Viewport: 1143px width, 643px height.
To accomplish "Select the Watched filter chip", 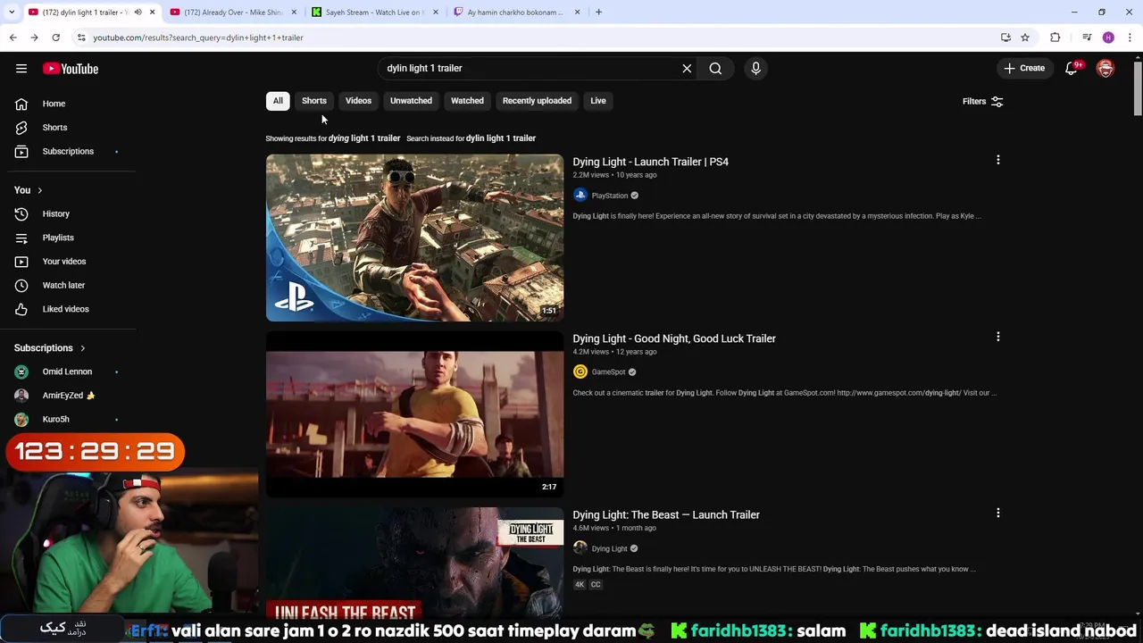I will (x=467, y=101).
